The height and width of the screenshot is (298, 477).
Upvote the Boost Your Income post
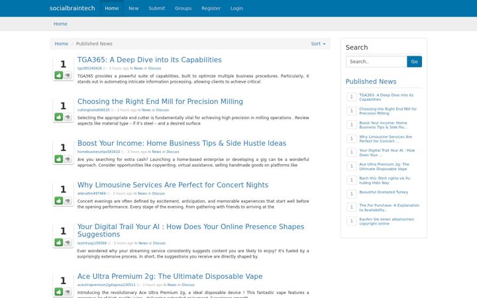[x=59, y=159]
